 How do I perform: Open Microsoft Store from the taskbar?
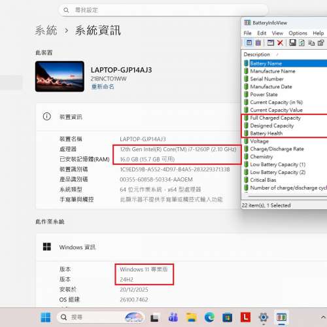tap(227, 317)
